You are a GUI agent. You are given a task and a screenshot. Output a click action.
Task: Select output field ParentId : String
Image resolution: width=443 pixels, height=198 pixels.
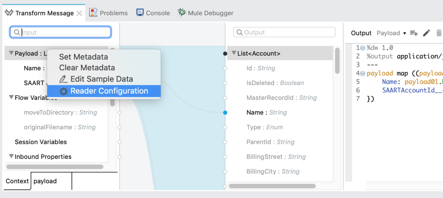coord(270,142)
